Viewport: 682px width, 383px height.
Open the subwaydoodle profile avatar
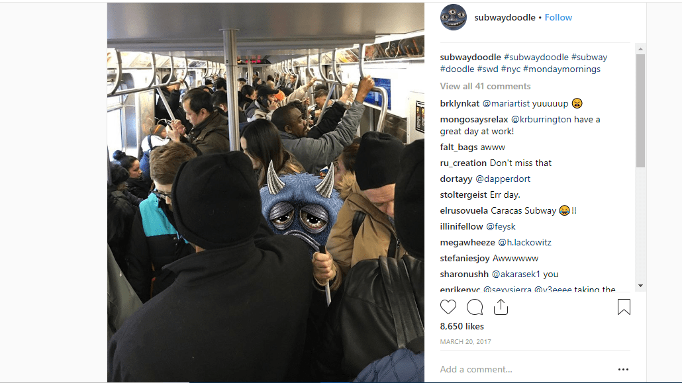(x=453, y=17)
